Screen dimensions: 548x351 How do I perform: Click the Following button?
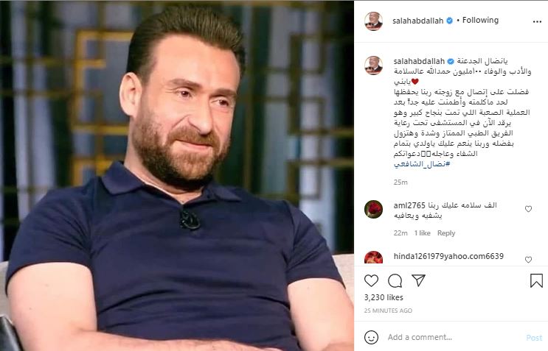tap(481, 20)
